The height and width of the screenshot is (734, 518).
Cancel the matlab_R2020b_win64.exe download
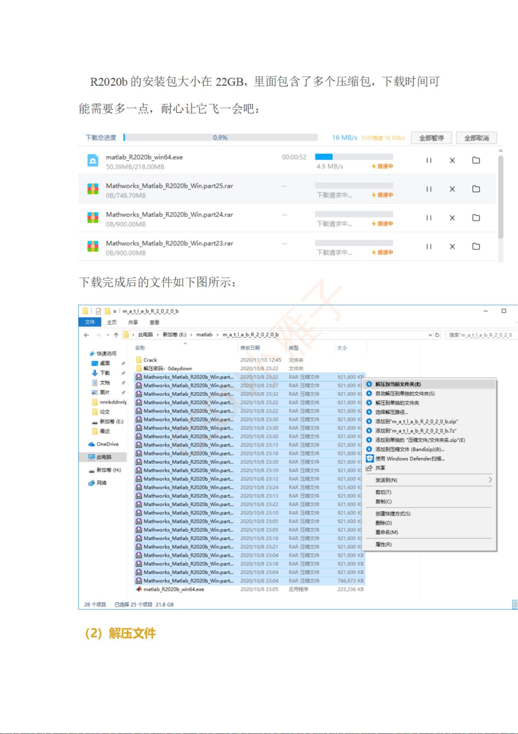tap(452, 160)
